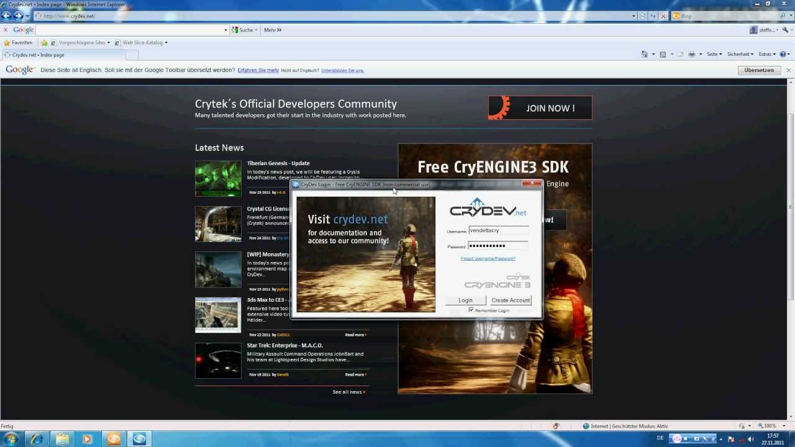Go forward with the IE forward arrow

(x=19, y=16)
